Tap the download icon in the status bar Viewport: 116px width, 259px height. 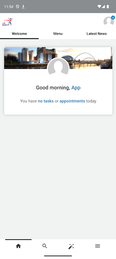[x=23, y=6]
